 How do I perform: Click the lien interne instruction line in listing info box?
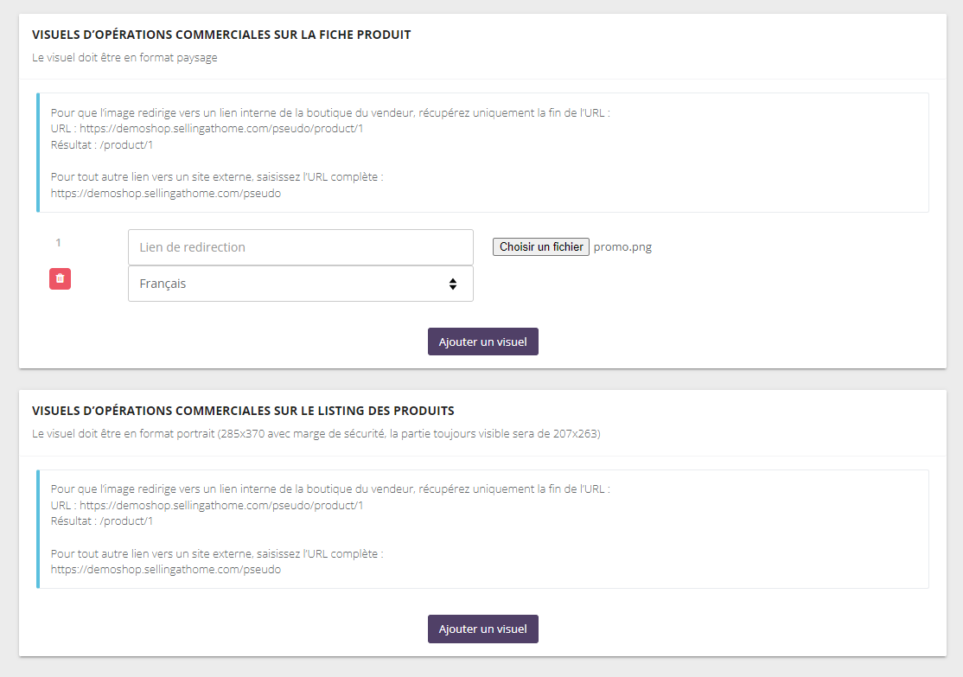(x=330, y=489)
